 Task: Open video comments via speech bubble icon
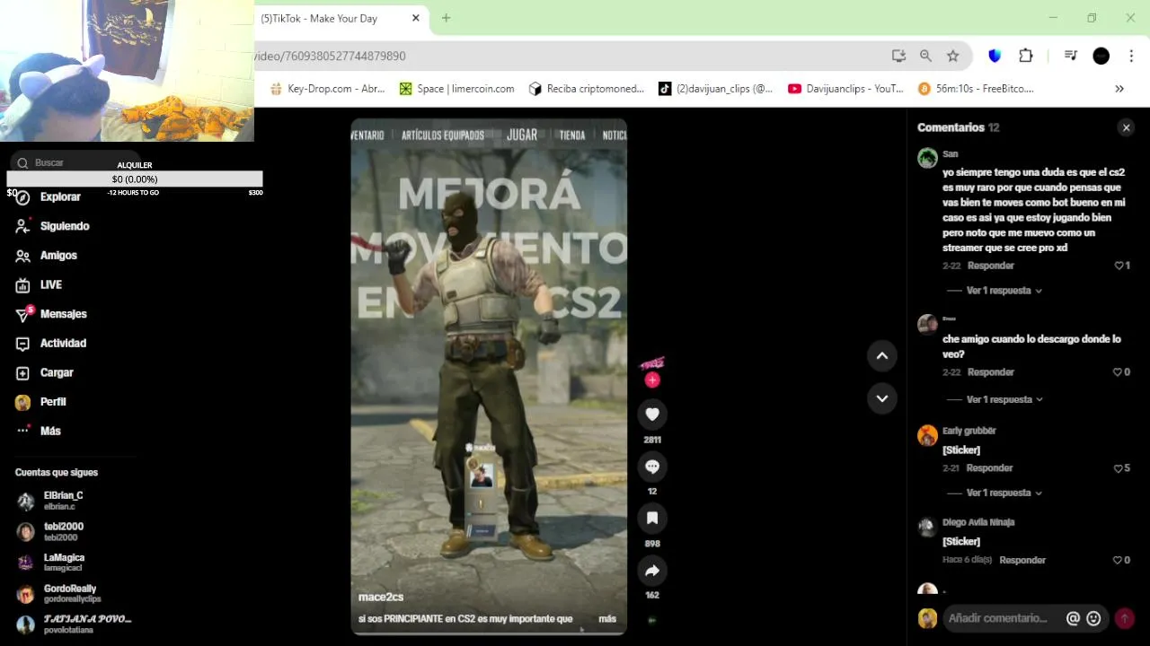click(652, 467)
